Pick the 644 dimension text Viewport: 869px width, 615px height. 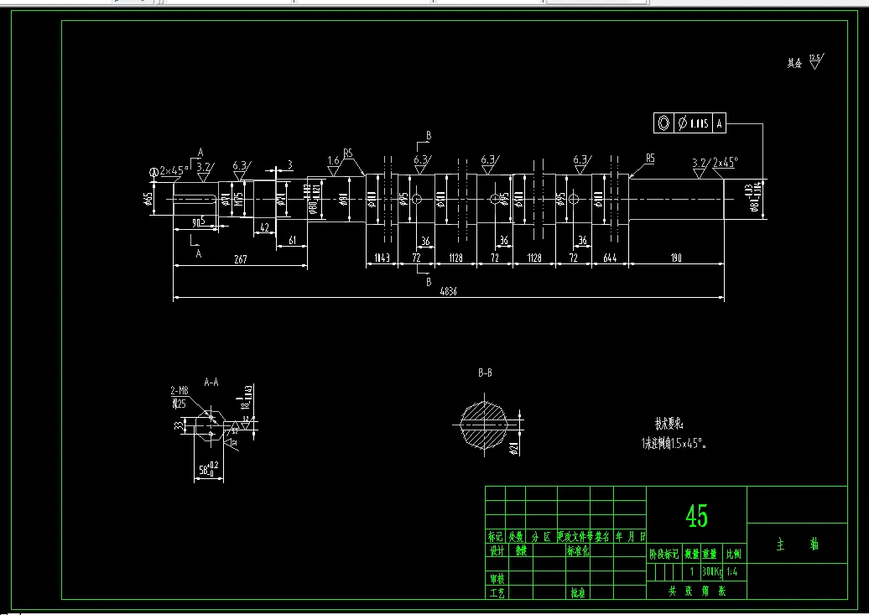610,258
